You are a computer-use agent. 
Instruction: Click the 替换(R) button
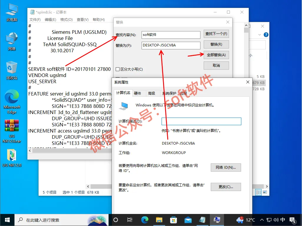[216, 44]
